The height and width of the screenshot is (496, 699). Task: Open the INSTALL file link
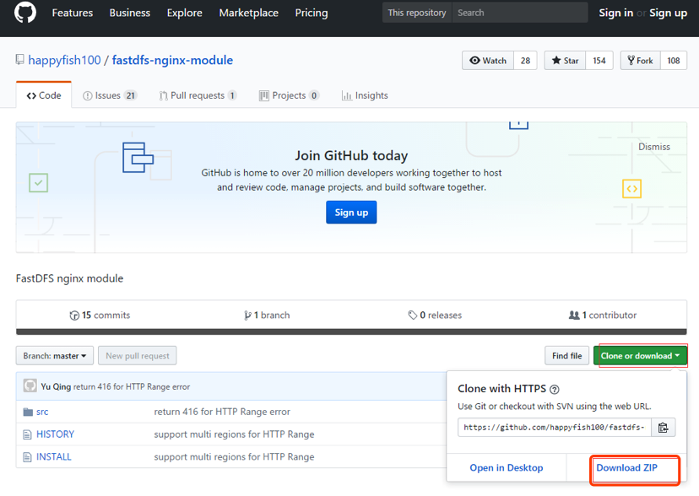54,457
